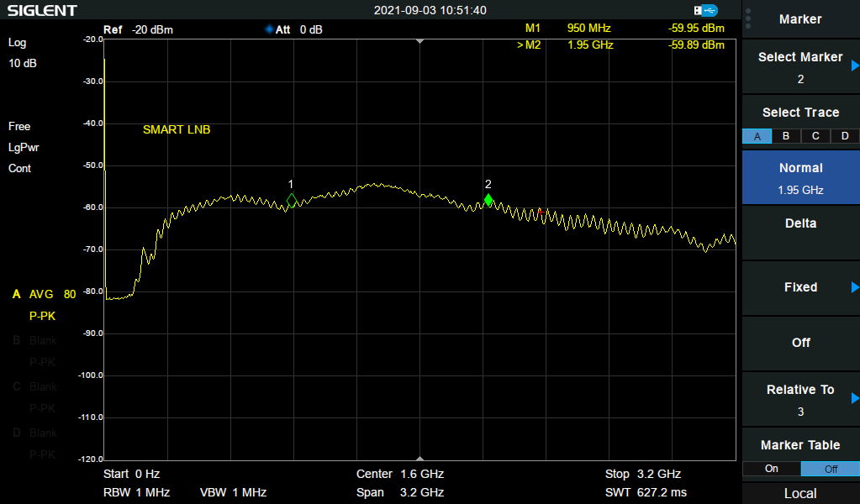Switch Marker Table to On
The image size is (860, 504).
772,469
